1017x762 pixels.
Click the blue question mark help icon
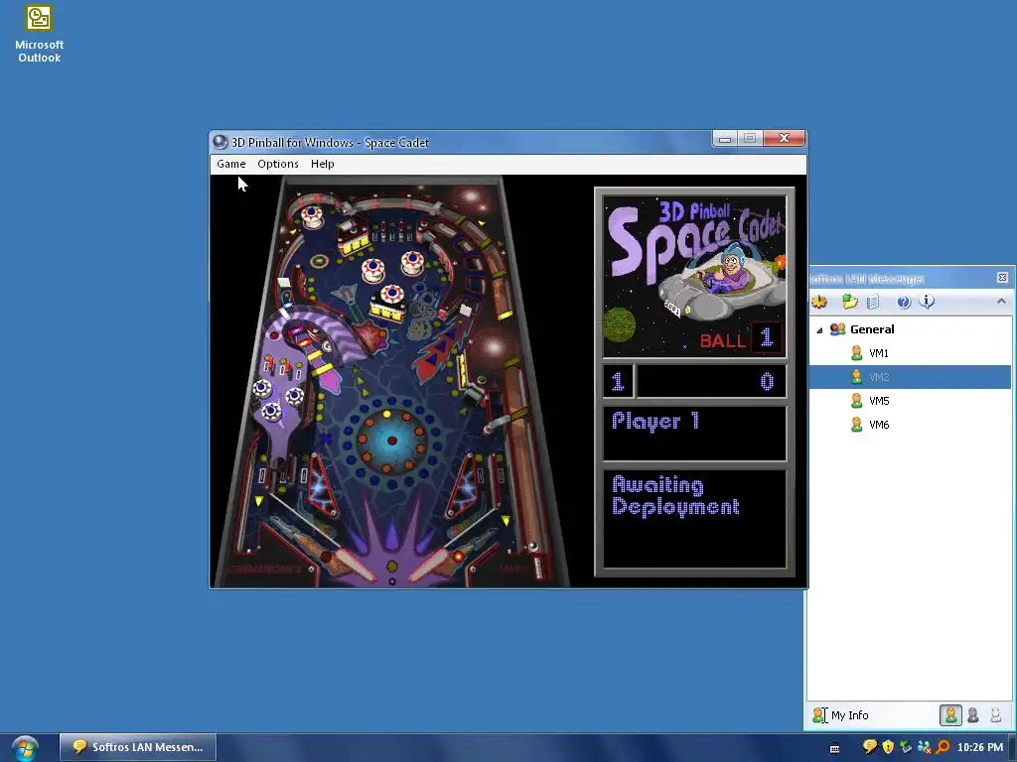pyautogui.click(x=904, y=302)
